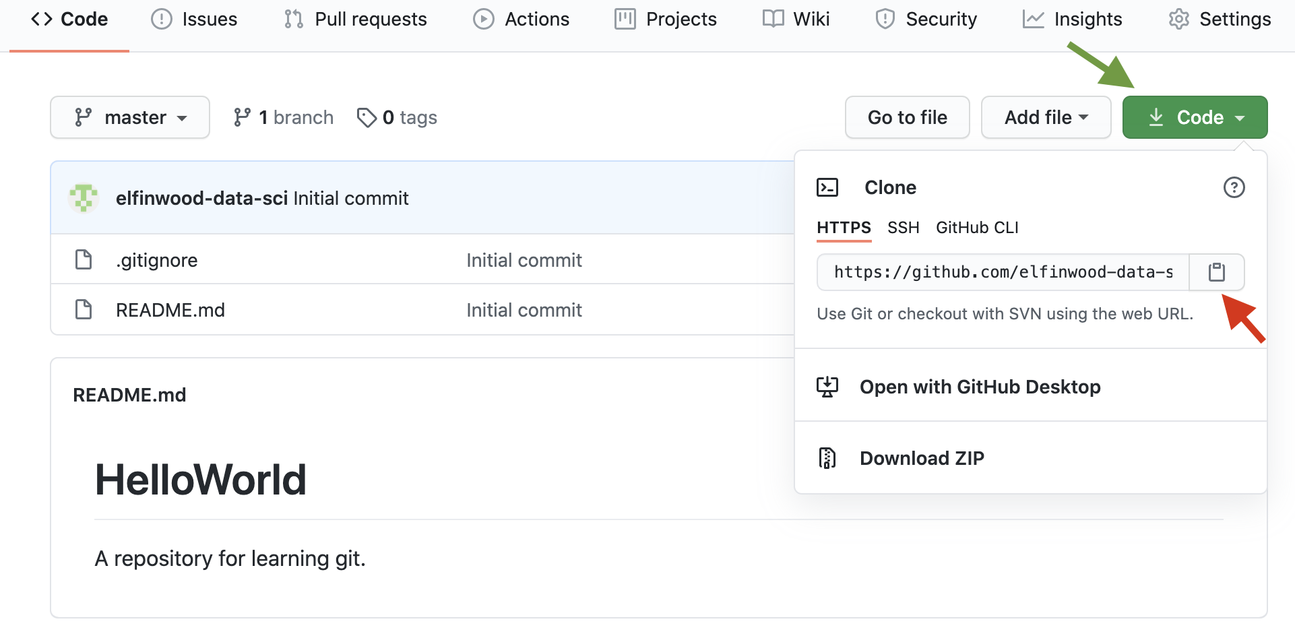Copy the HTTPS clone URL to clipboard
The image size is (1295, 636).
point(1216,272)
